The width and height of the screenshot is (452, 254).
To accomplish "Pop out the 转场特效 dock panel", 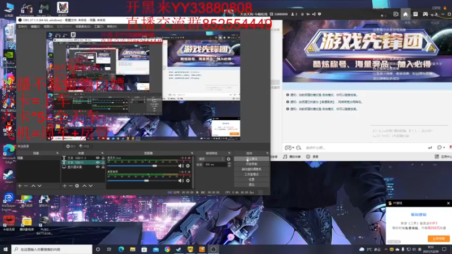I will tap(229, 153).
